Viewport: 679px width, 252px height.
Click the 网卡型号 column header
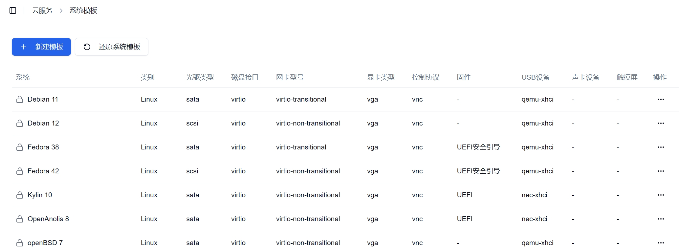pyautogui.click(x=290, y=77)
